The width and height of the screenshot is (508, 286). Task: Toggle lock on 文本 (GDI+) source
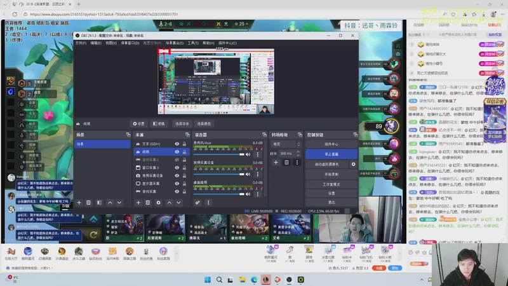[x=184, y=144]
